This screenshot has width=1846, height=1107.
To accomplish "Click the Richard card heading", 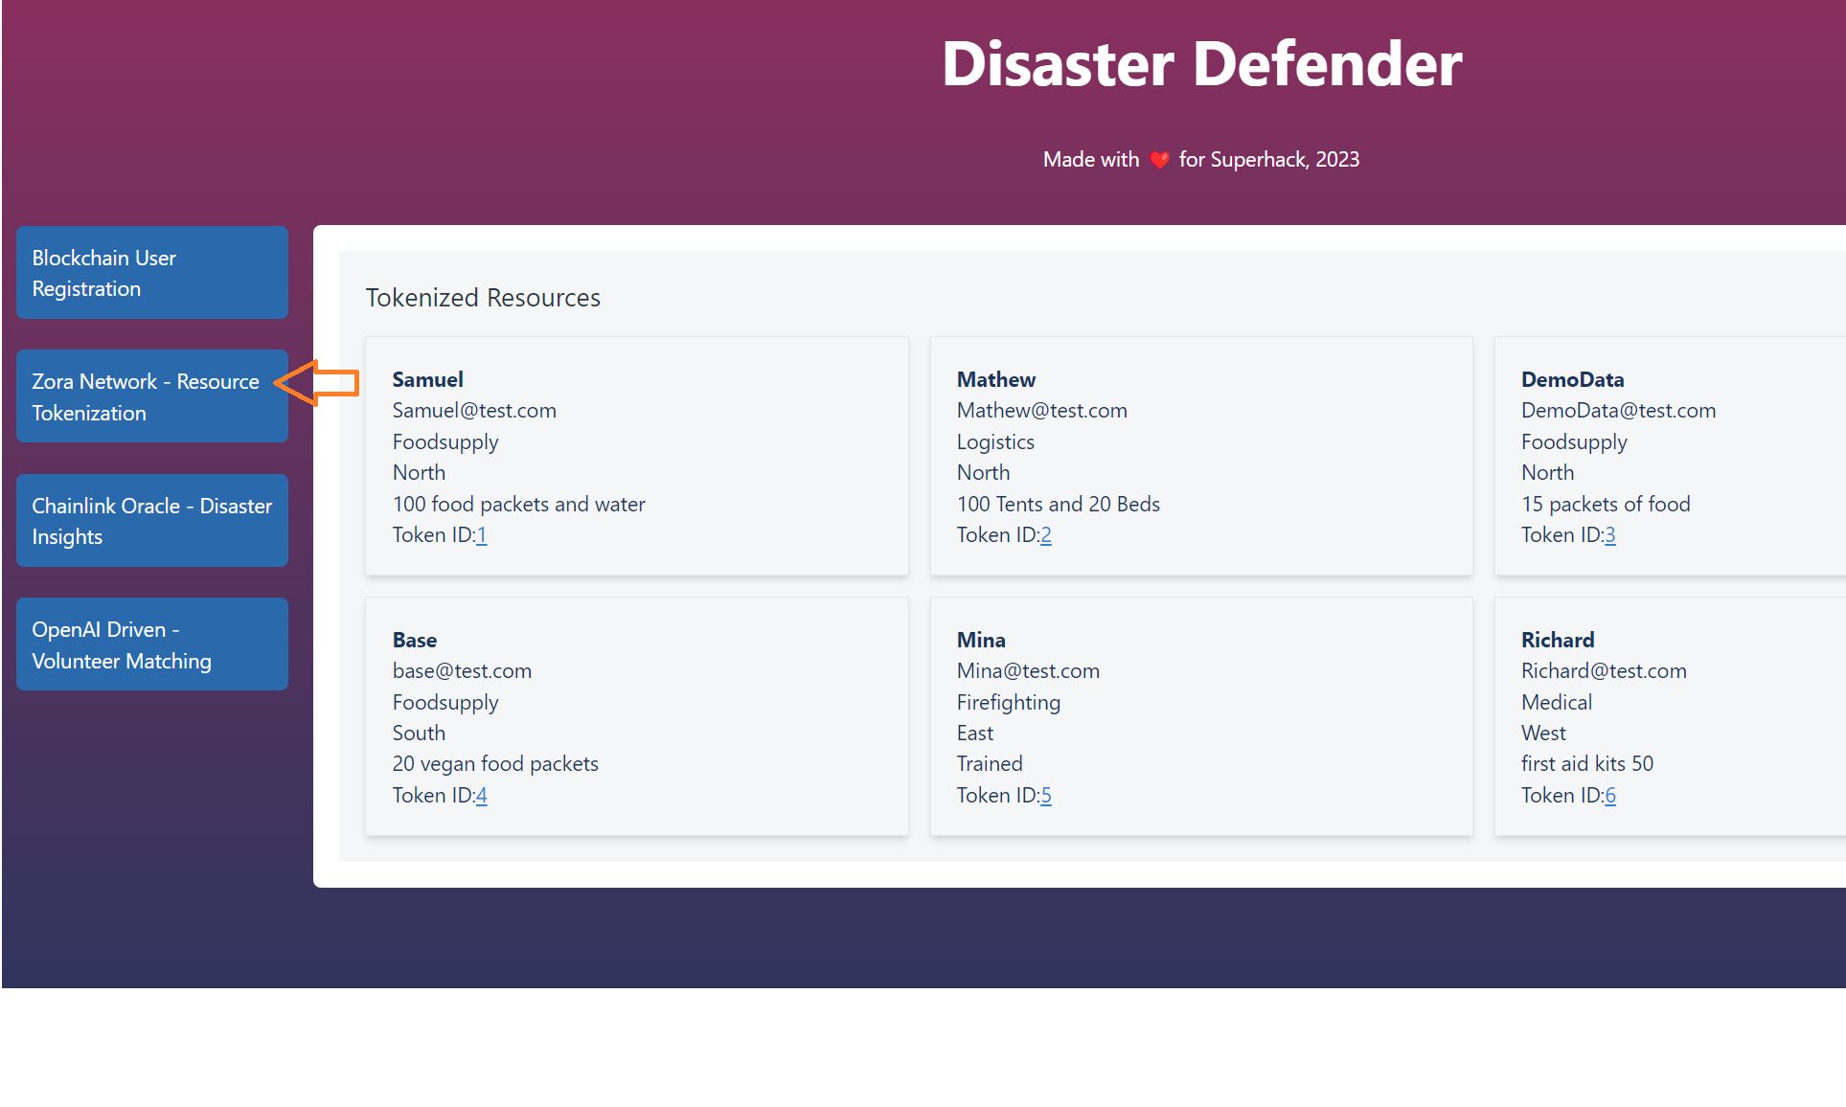I will pos(1558,640).
